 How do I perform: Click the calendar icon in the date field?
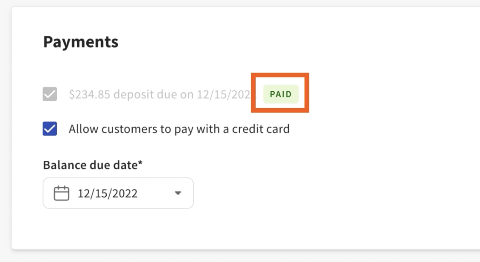click(62, 193)
